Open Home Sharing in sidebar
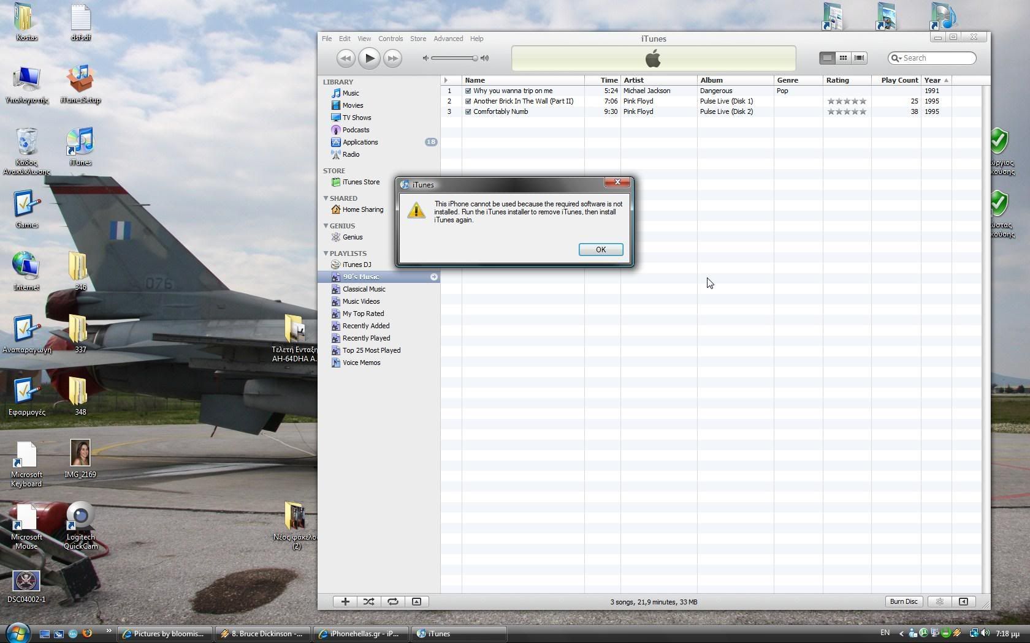This screenshot has width=1030, height=643. tap(362, 209)
